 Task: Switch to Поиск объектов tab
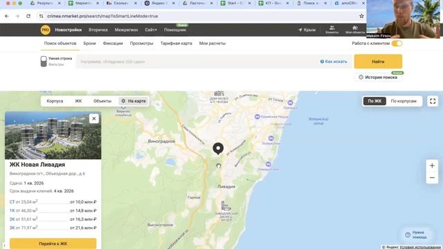tap(60, 44)
